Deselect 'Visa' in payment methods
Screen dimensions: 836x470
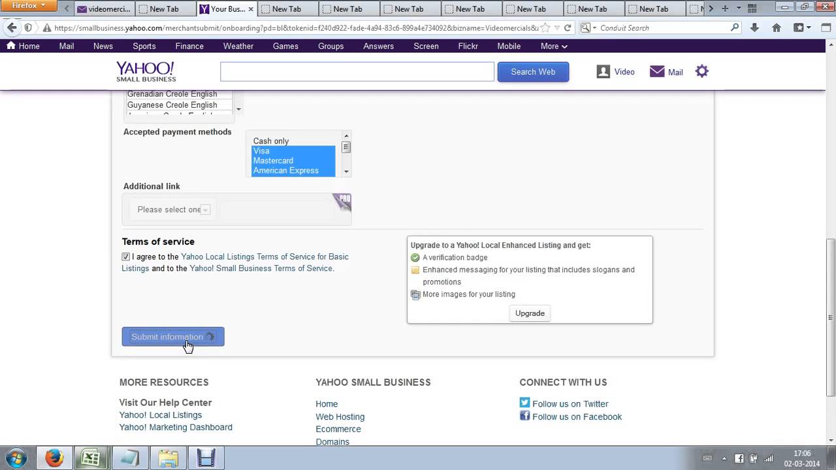(293, 151)
